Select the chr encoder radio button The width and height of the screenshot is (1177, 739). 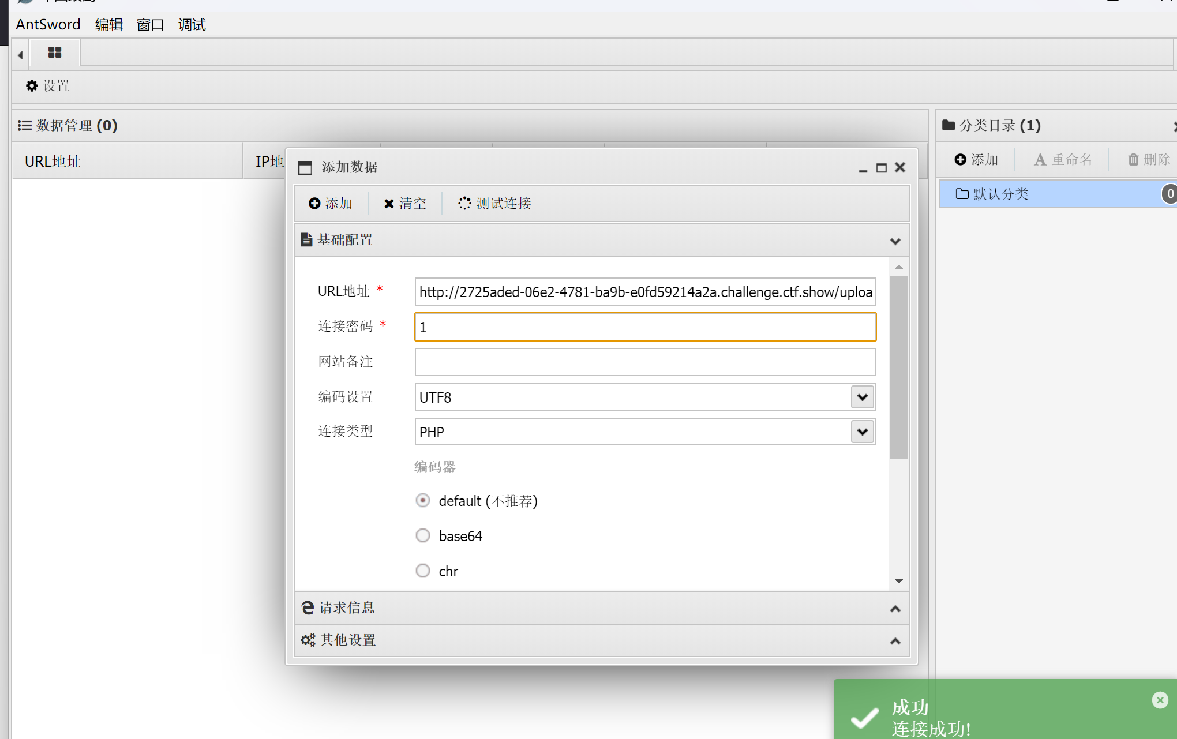[423, 571]
